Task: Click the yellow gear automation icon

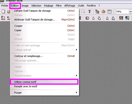Action: 103,12
